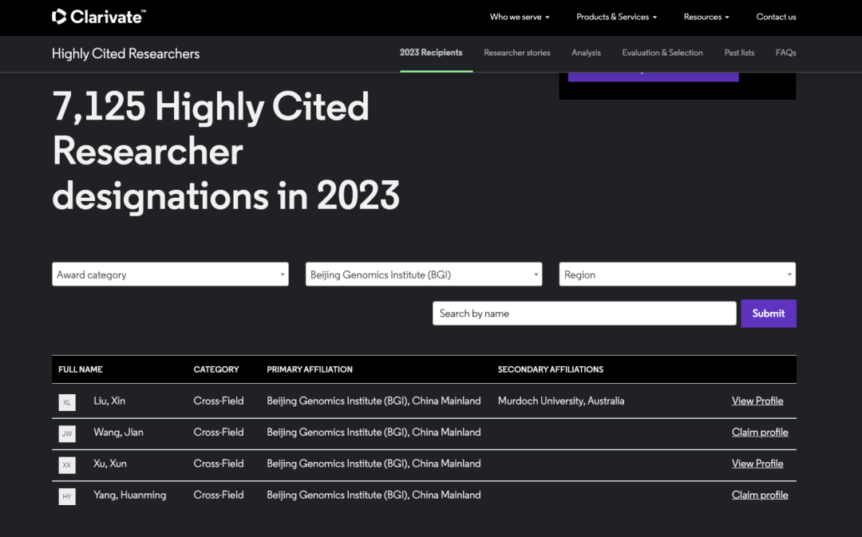Screen dimensions: 862x537
Task: Click primary affiliation in Xu, Xun row
Action: coord(374,464)
